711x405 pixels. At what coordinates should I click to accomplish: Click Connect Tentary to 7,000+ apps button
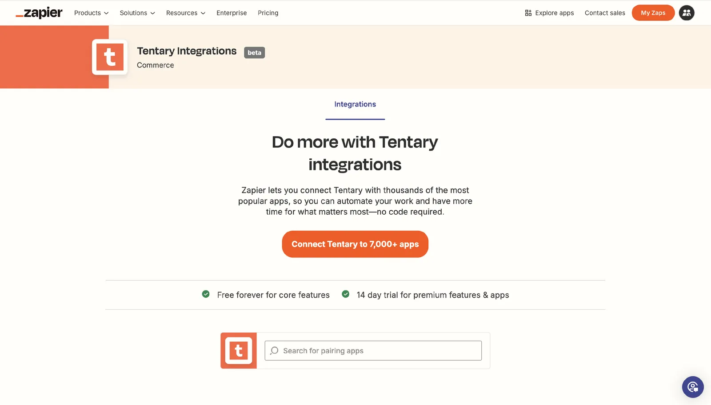click(x=355, y=244)
